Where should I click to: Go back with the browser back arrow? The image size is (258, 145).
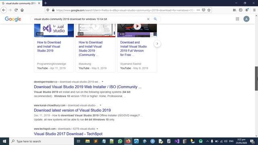click(4, 10)
